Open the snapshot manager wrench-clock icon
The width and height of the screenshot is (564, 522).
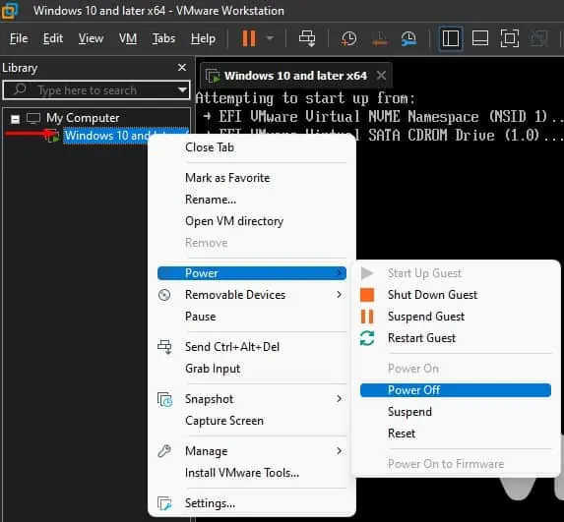coord(408,38)
